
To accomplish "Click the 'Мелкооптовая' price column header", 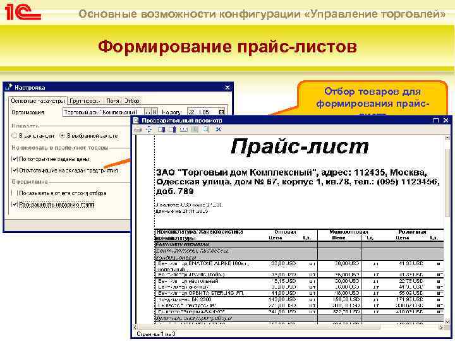I will coord(349,232).
